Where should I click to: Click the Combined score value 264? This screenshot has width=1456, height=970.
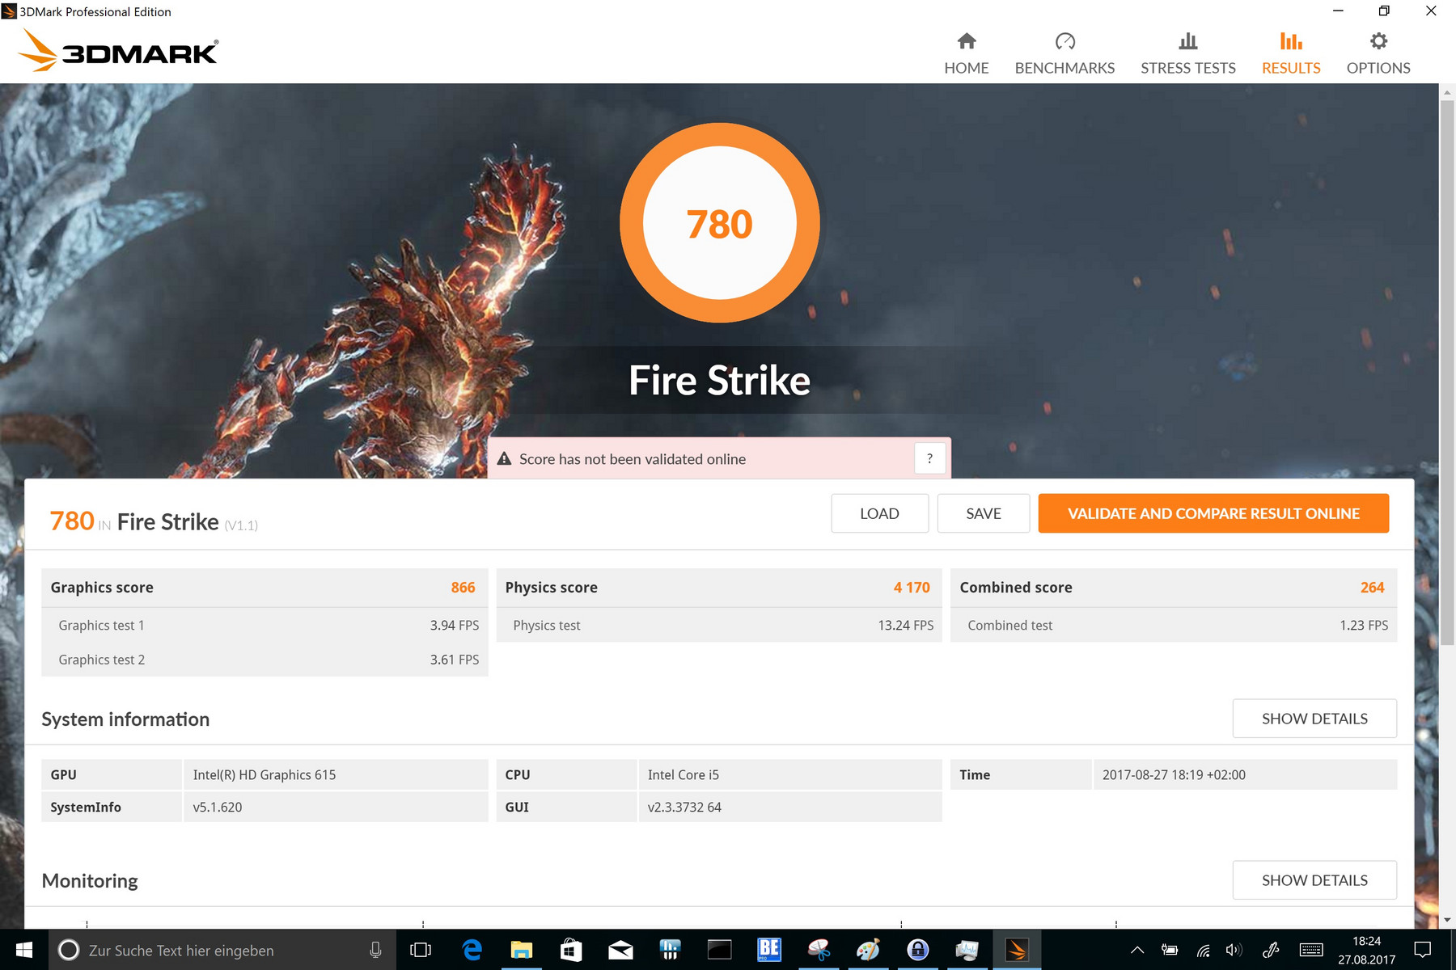(1372, 588)
